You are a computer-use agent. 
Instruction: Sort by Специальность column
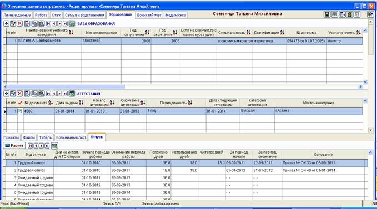coord(248,32)
